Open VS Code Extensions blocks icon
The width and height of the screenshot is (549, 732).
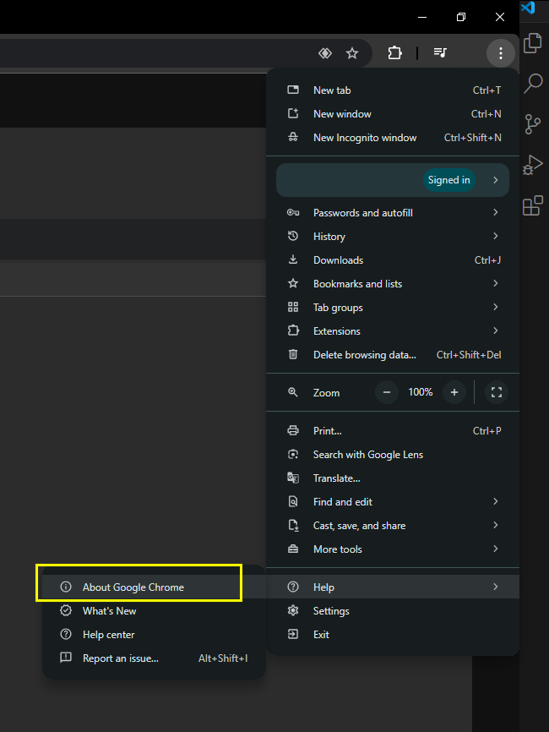(x=532, y=206)
